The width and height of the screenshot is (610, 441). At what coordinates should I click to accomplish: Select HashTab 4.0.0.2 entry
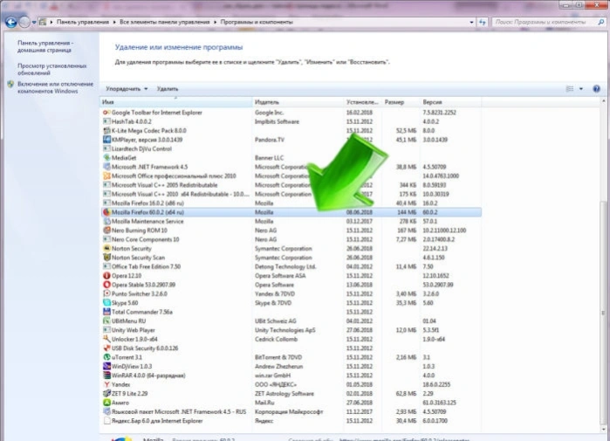point(291,121)
